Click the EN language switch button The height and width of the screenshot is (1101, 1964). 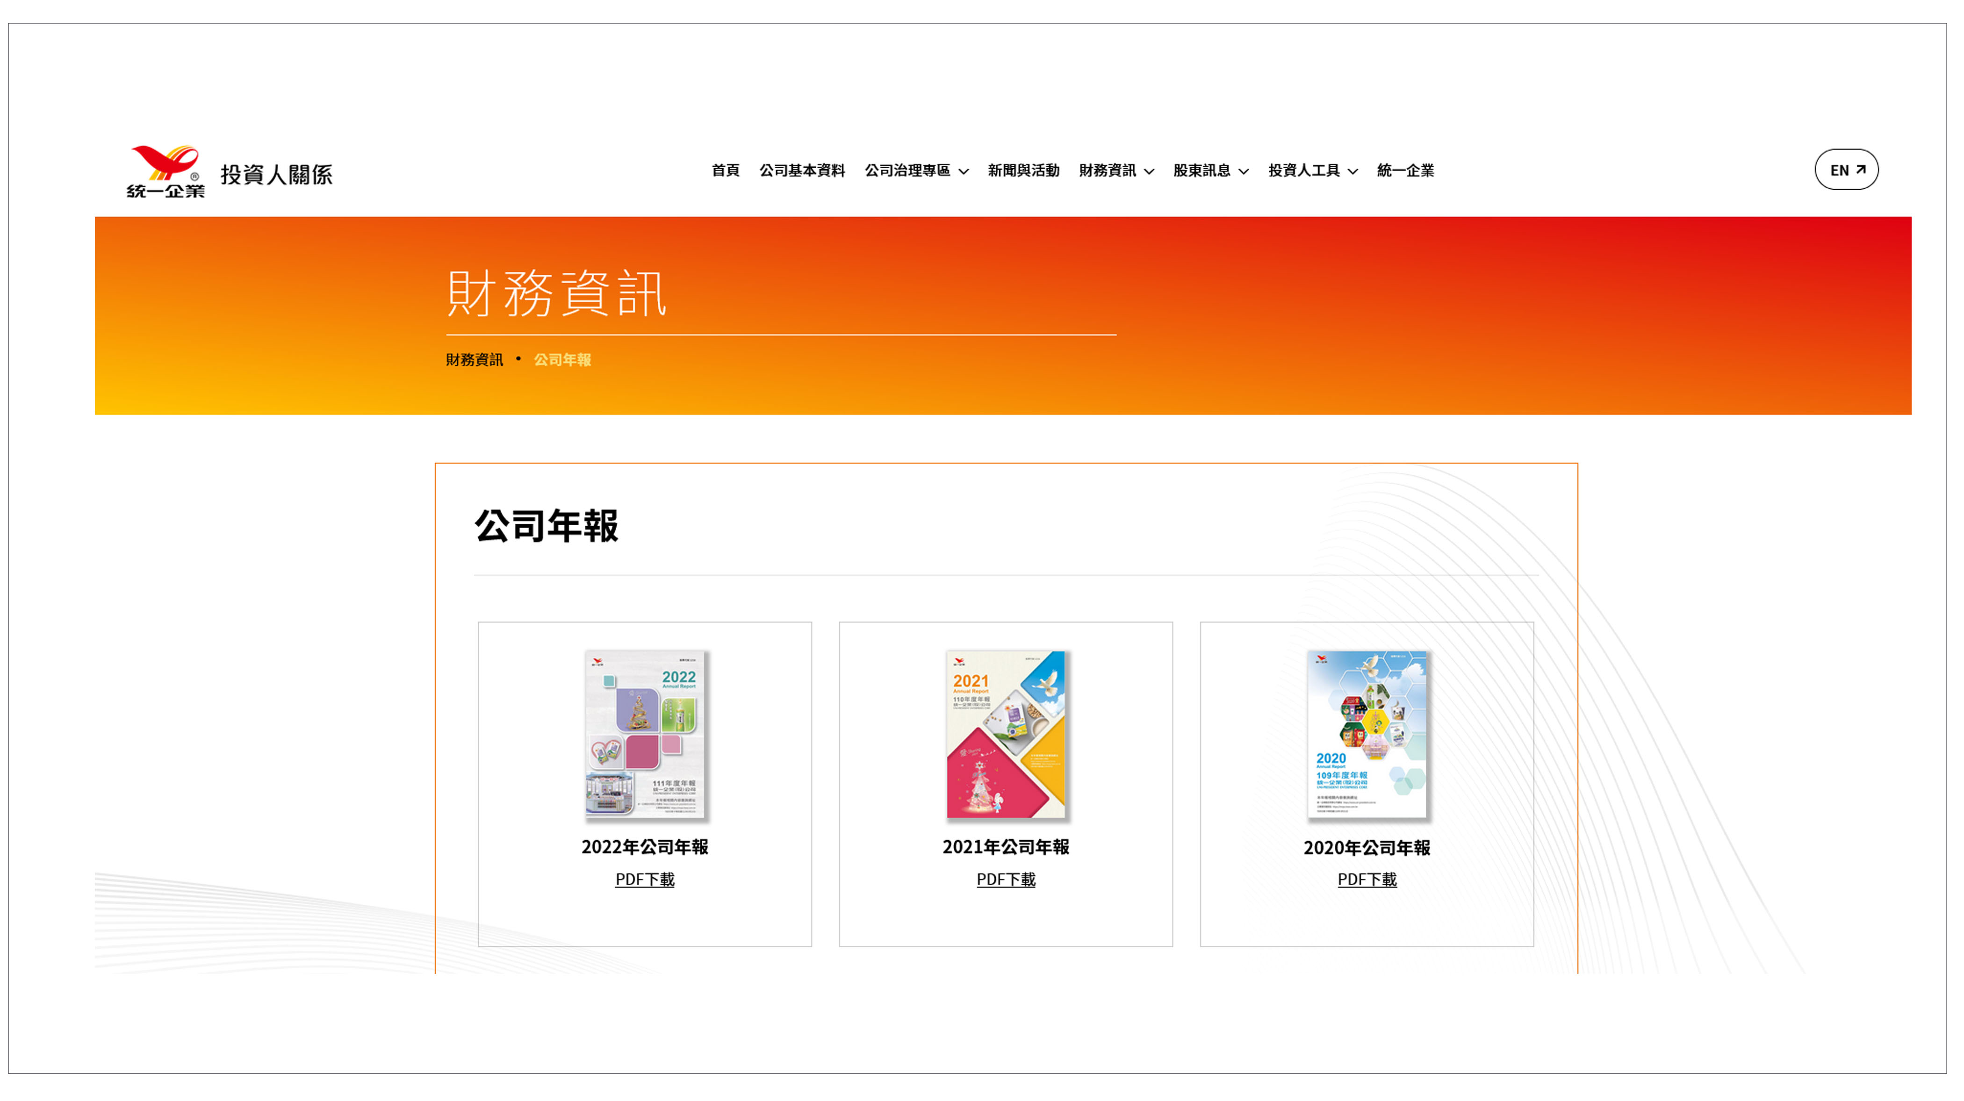1846,170
